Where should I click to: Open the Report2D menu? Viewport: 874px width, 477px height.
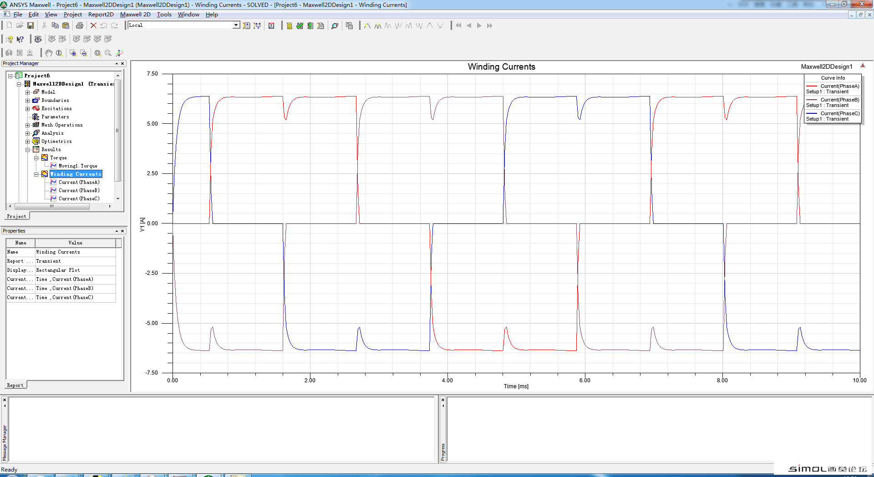(101, 15)
